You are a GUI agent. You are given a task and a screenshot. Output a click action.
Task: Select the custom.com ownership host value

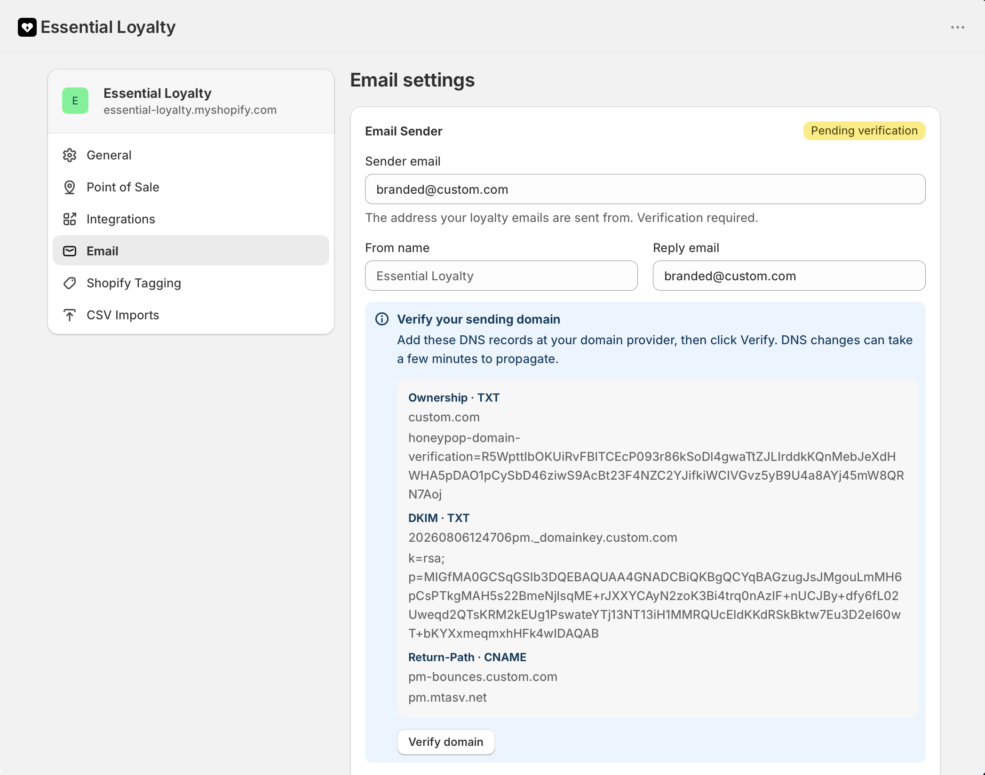coord(444,417)
